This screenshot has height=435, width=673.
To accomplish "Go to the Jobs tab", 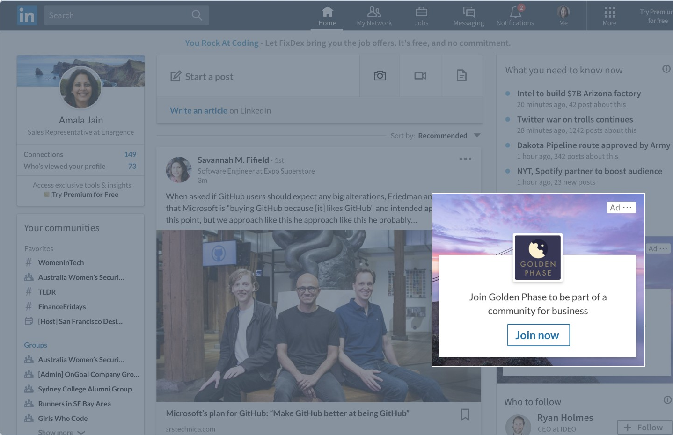I will point(421,15).
